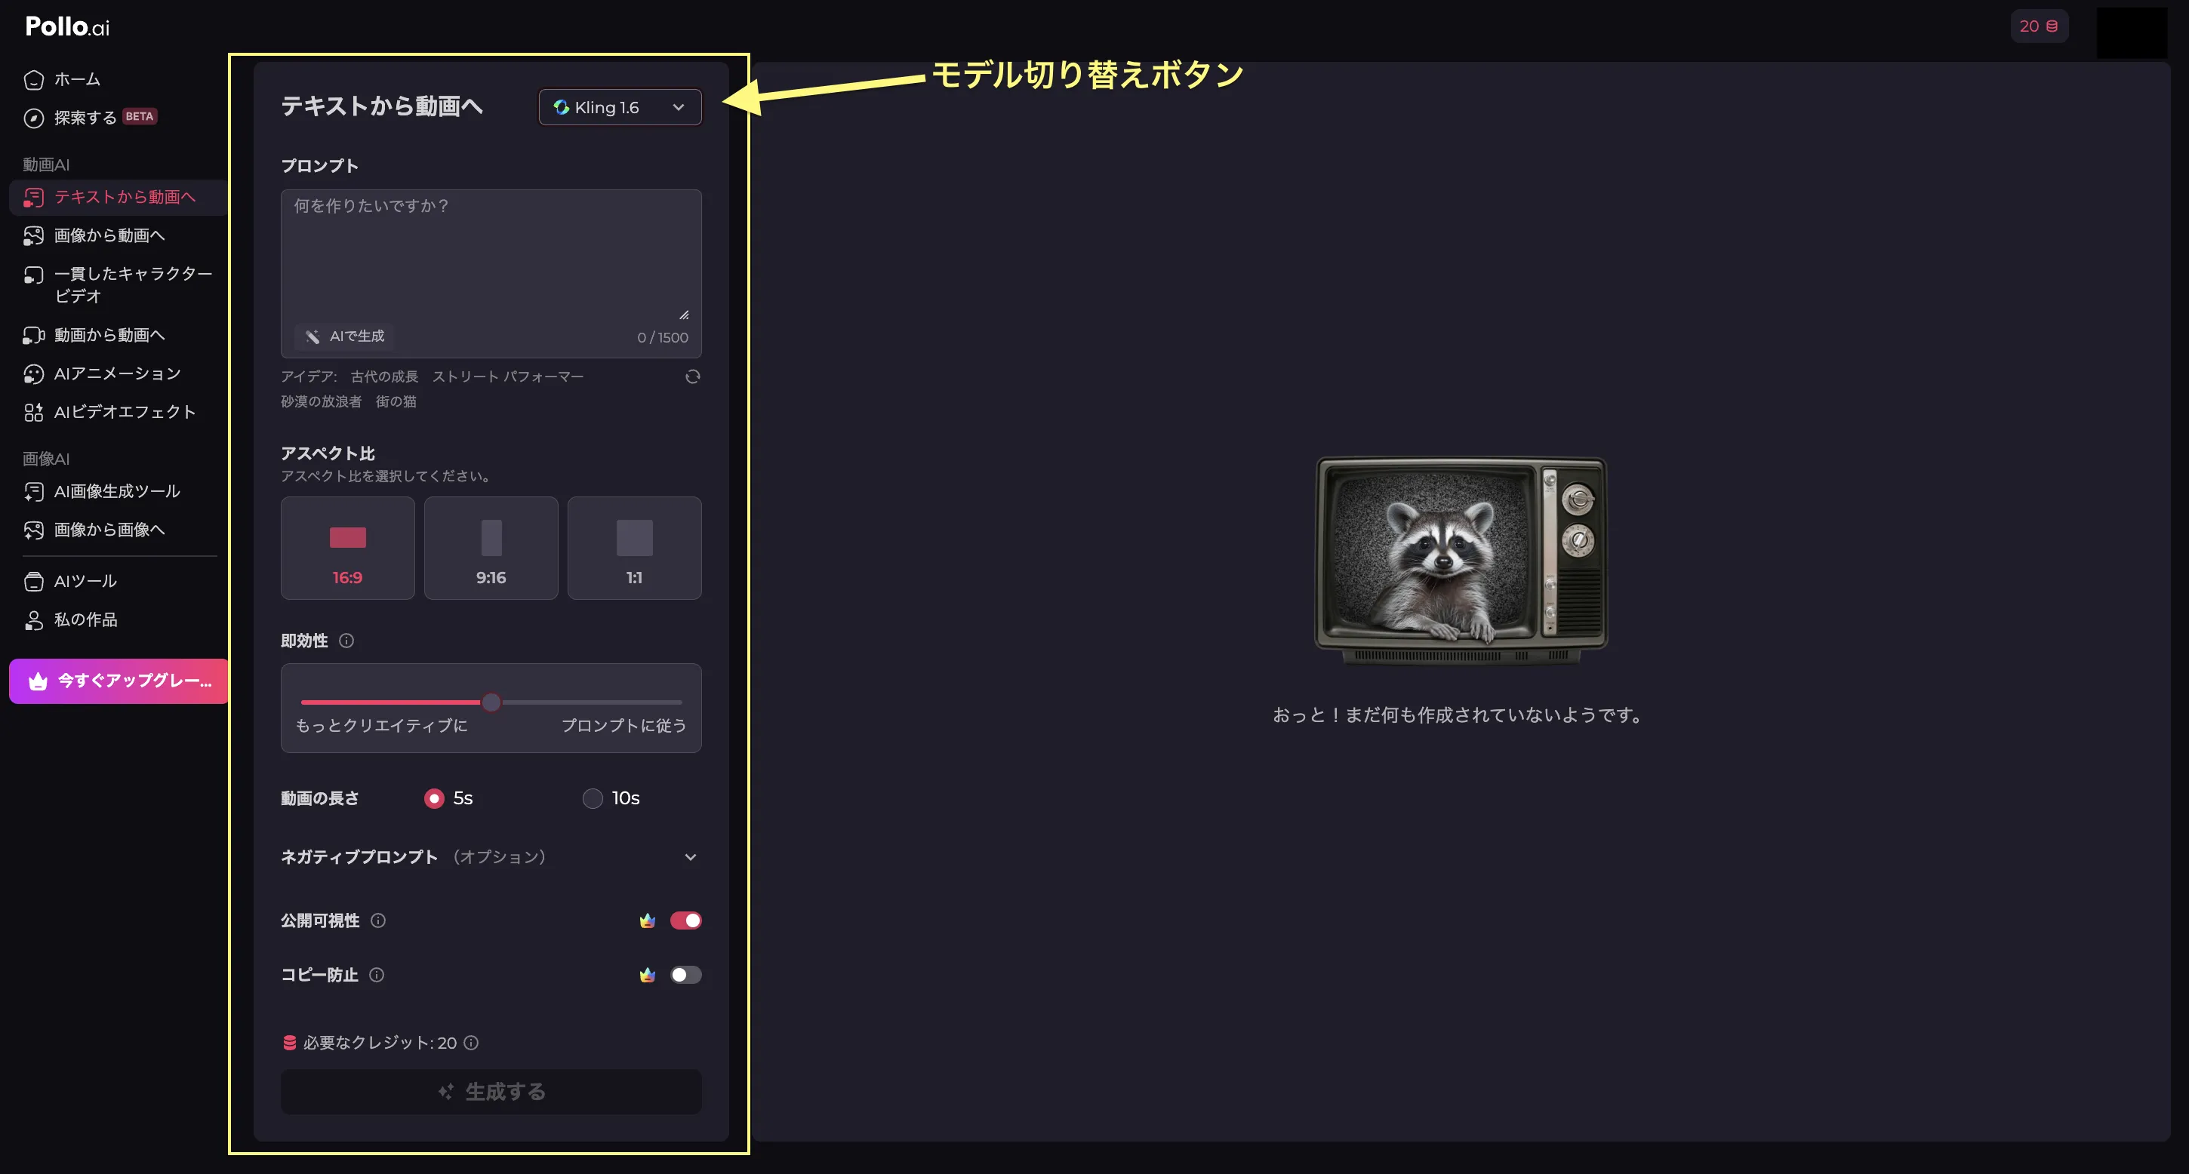Click the 探索する compass icon

[x=33, y=118]
